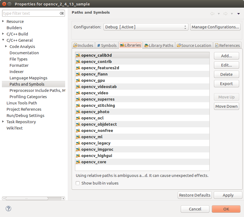Open the help question mark icon
This screenshot has width=244, height=217.
pos(8,209)
